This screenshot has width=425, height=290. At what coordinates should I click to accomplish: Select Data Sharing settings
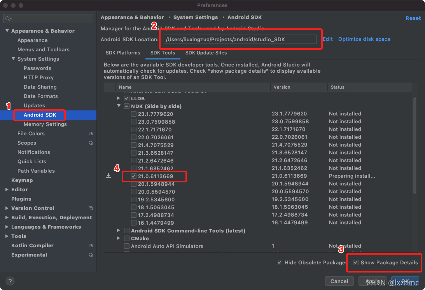click(x=40, y=87)
